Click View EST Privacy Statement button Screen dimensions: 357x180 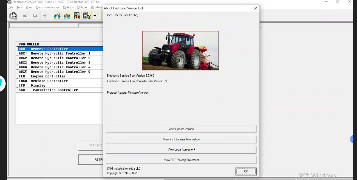(x=181, y=160)
